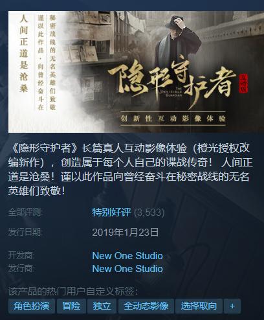
Task: Open the 全动态影像 tag
Action: point(146,306)
